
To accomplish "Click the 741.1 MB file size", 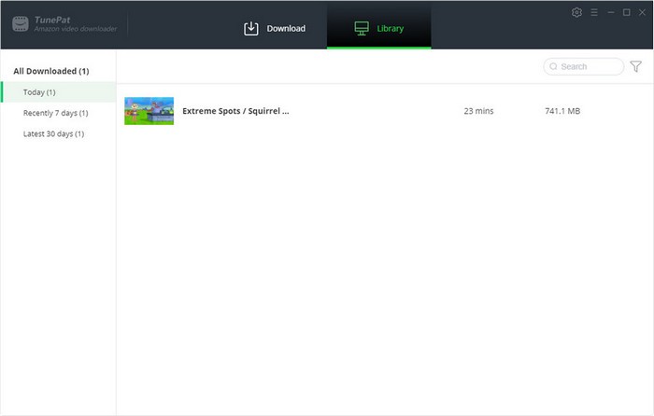I will (x=562, y=111).
